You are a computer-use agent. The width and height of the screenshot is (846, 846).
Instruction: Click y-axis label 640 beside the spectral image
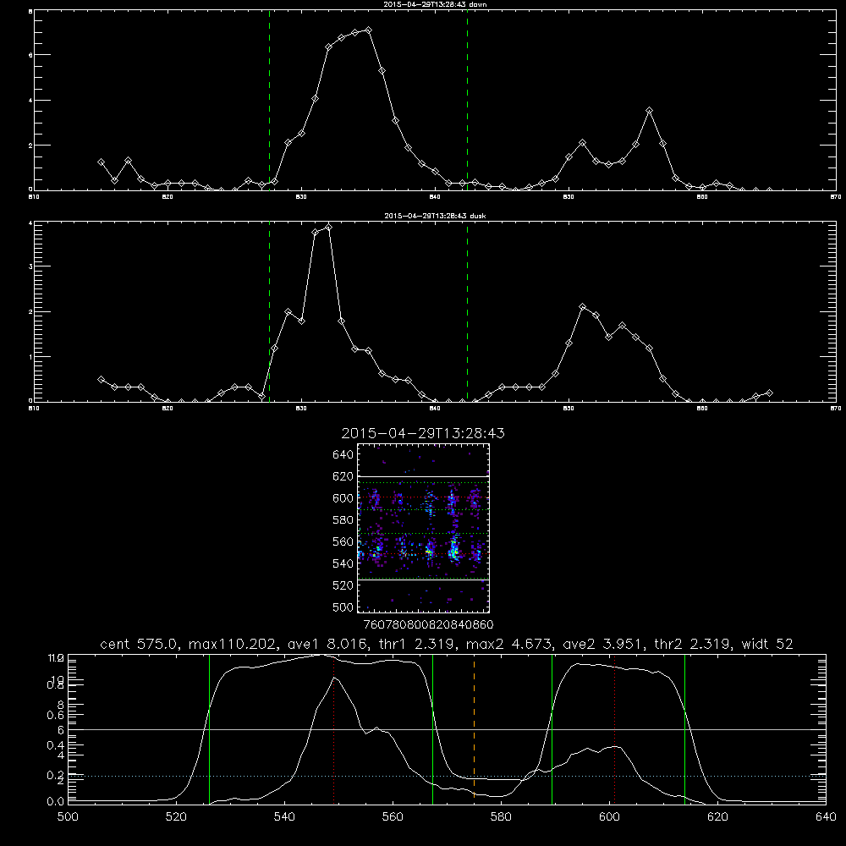coord(343,455)
